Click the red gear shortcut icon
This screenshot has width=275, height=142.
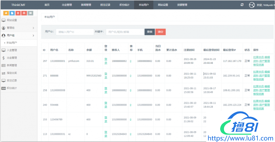pyautogui.click(x=24, y=13)
